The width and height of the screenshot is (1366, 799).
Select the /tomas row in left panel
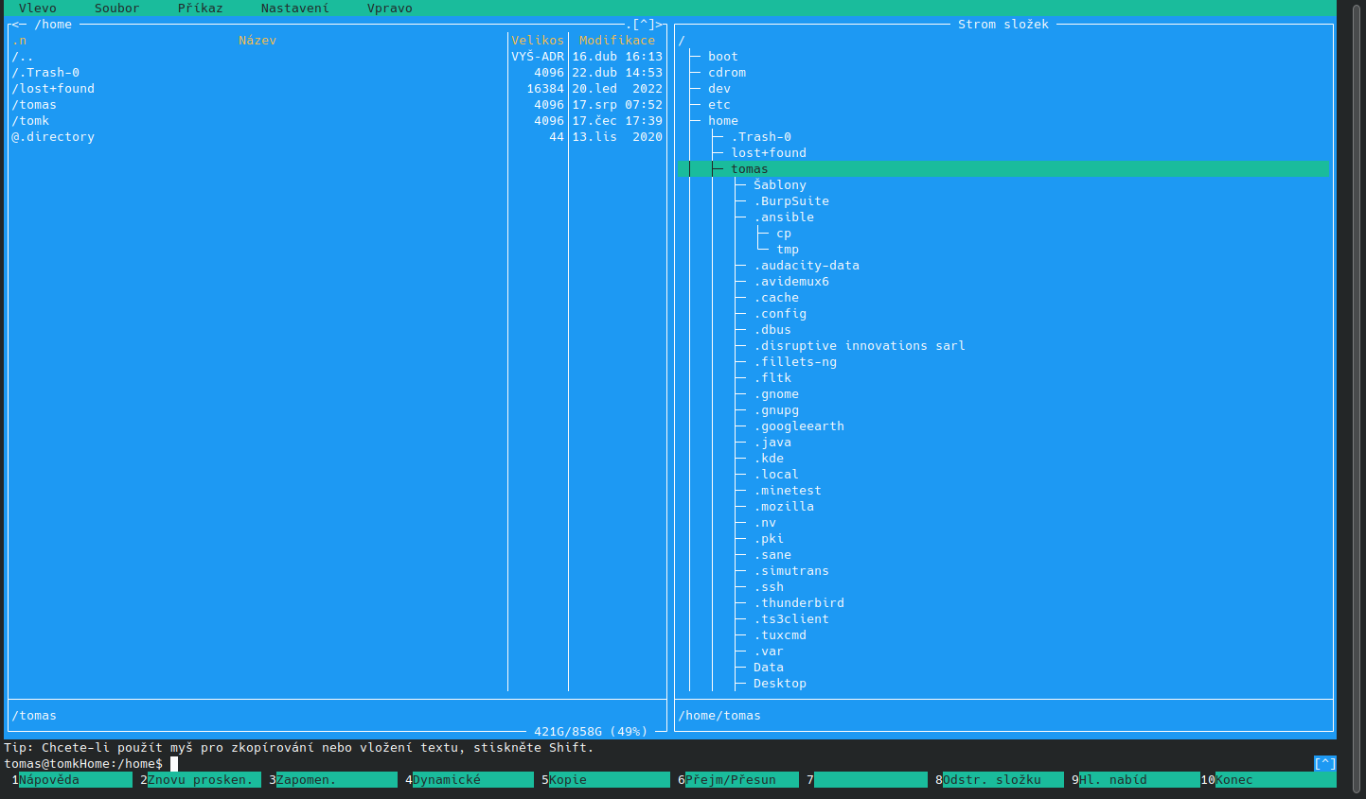(337, 105)
